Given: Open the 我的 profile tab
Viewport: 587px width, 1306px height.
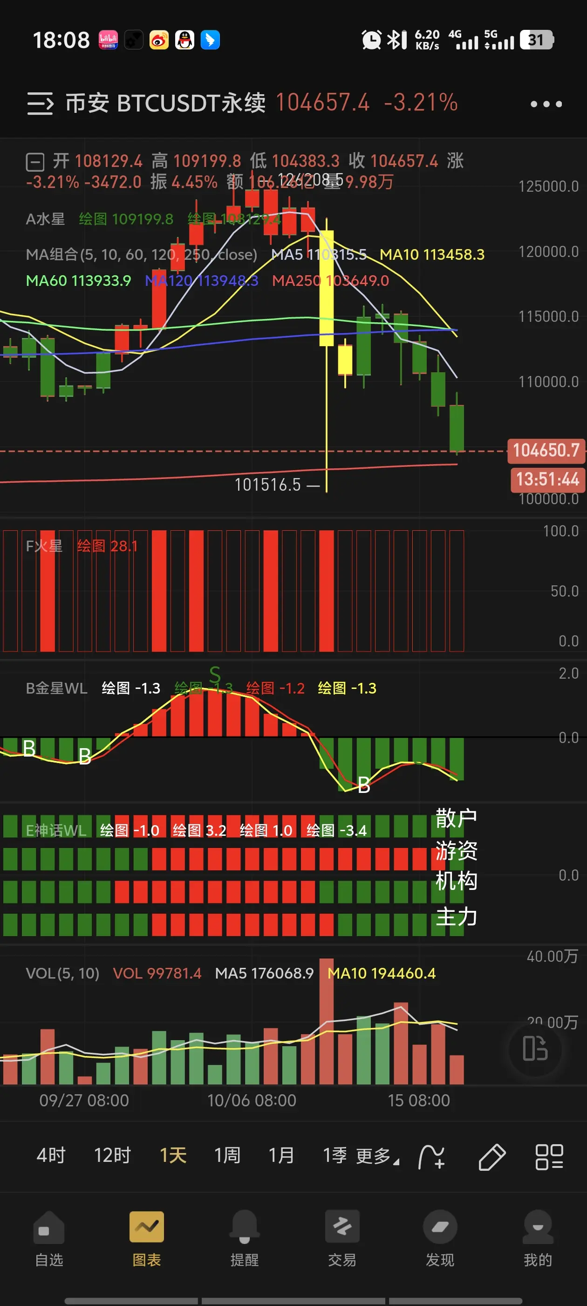Looking at the screenshot, I should click(538, 1238).
